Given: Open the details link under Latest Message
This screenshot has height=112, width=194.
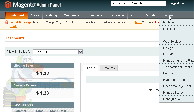Looking at the screenshot, I should click(x=13, y=26).
